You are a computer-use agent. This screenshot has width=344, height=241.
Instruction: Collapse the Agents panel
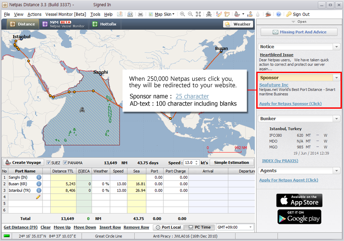pyautogui.click(x=337, y=171)
